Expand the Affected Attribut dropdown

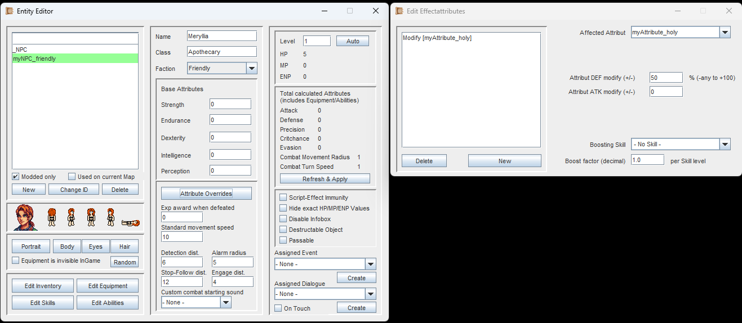tap(725, 33)
